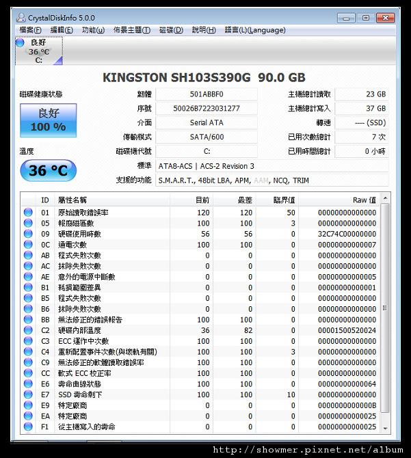Screen dimensions: 411x458
Task: Select the 軟式 ECC 校正率 row
Action: pos(200,373)
